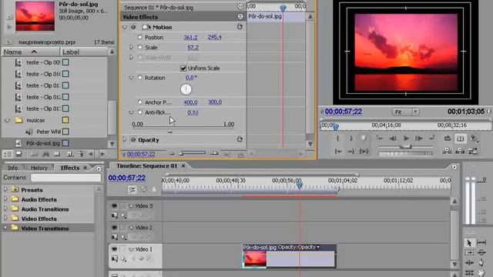
Task: Select the Pôr-do-sol.jpg clip in timeline
Action: [289, 256]
